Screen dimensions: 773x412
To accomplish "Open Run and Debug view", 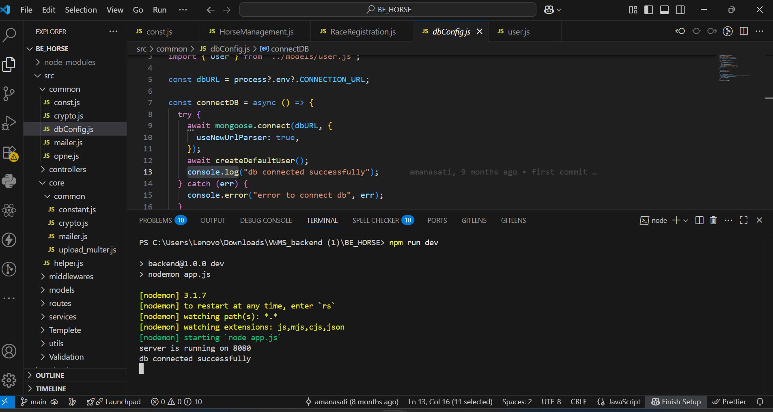I will tap(9, 123).
